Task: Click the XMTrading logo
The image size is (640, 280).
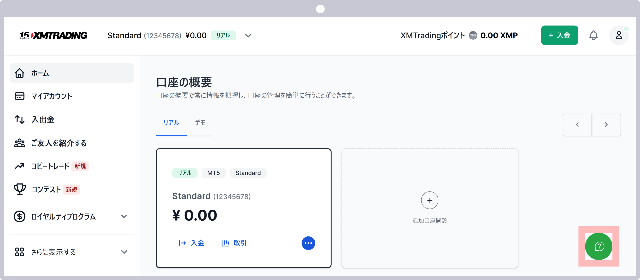Action: point(53,35)
